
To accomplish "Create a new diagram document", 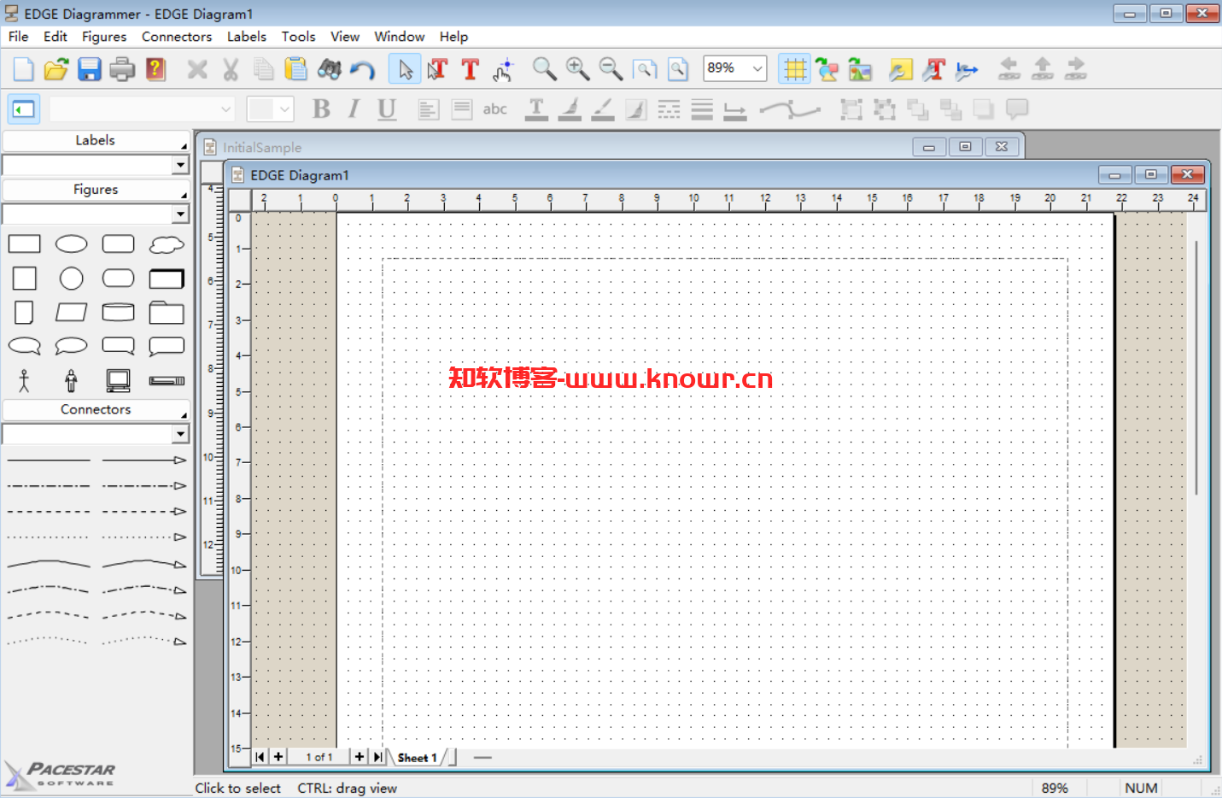I will [24, 69].
